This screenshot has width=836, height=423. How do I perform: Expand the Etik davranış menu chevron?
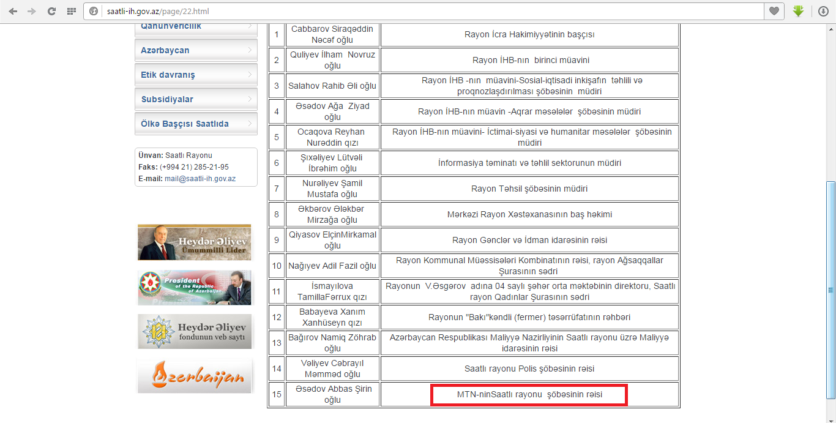pos(250,75)
